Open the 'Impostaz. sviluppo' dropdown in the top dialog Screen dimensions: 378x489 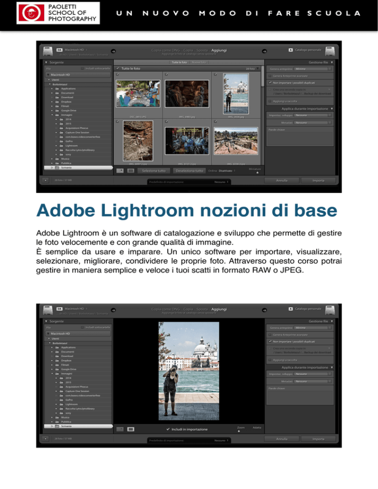[313, 116]
